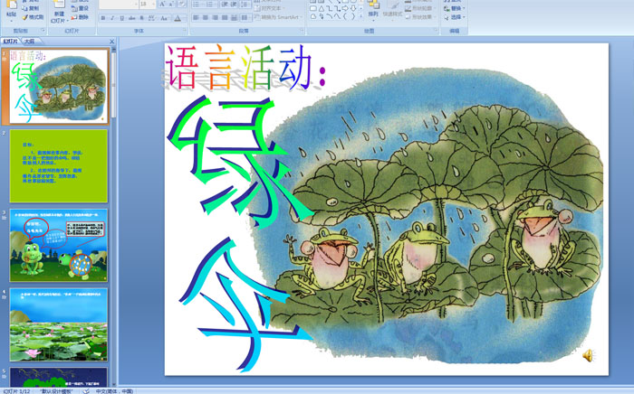Screen dimensions: 634x394
Task: Click the Copy (复制) icon
Action: coord(25,8)
